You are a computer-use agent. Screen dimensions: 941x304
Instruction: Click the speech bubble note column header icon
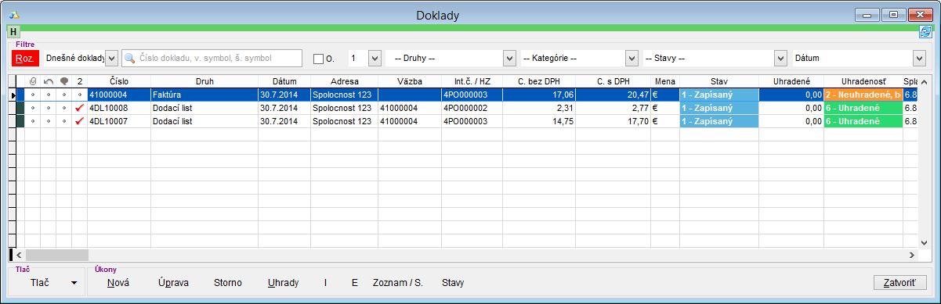pos(64,80)
